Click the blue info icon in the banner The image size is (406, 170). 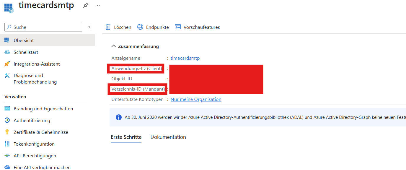coord(119,117)
